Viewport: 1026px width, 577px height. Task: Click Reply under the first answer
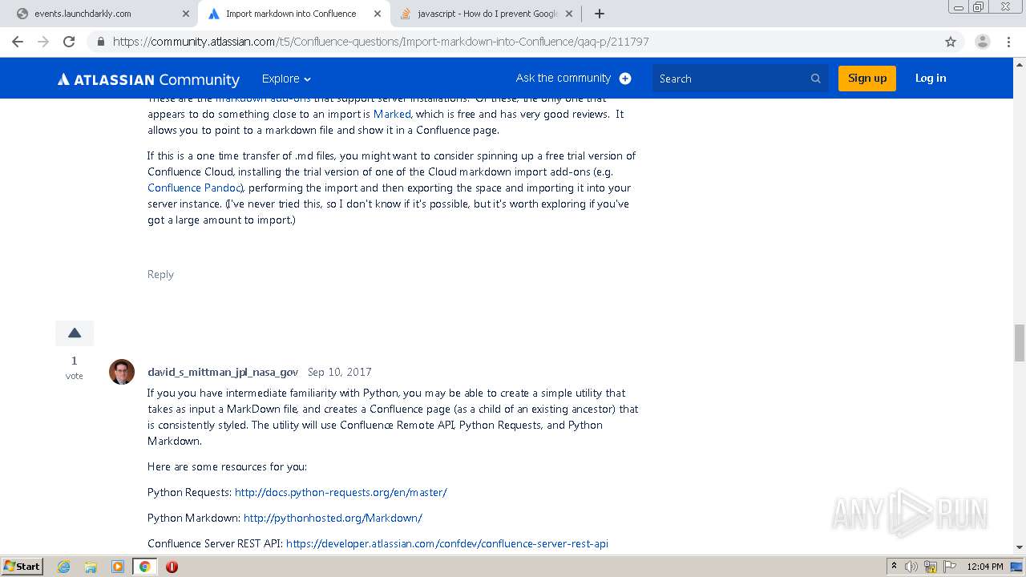[160, 274]
